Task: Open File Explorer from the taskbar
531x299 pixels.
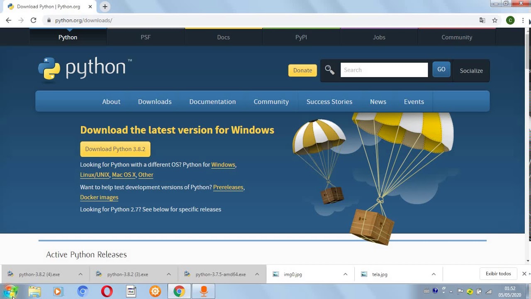Action: (x=34, y=292)
